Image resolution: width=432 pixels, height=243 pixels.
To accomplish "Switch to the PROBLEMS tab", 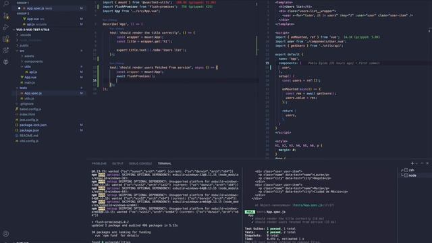I will pyautogui.click(x=99, y=163).
